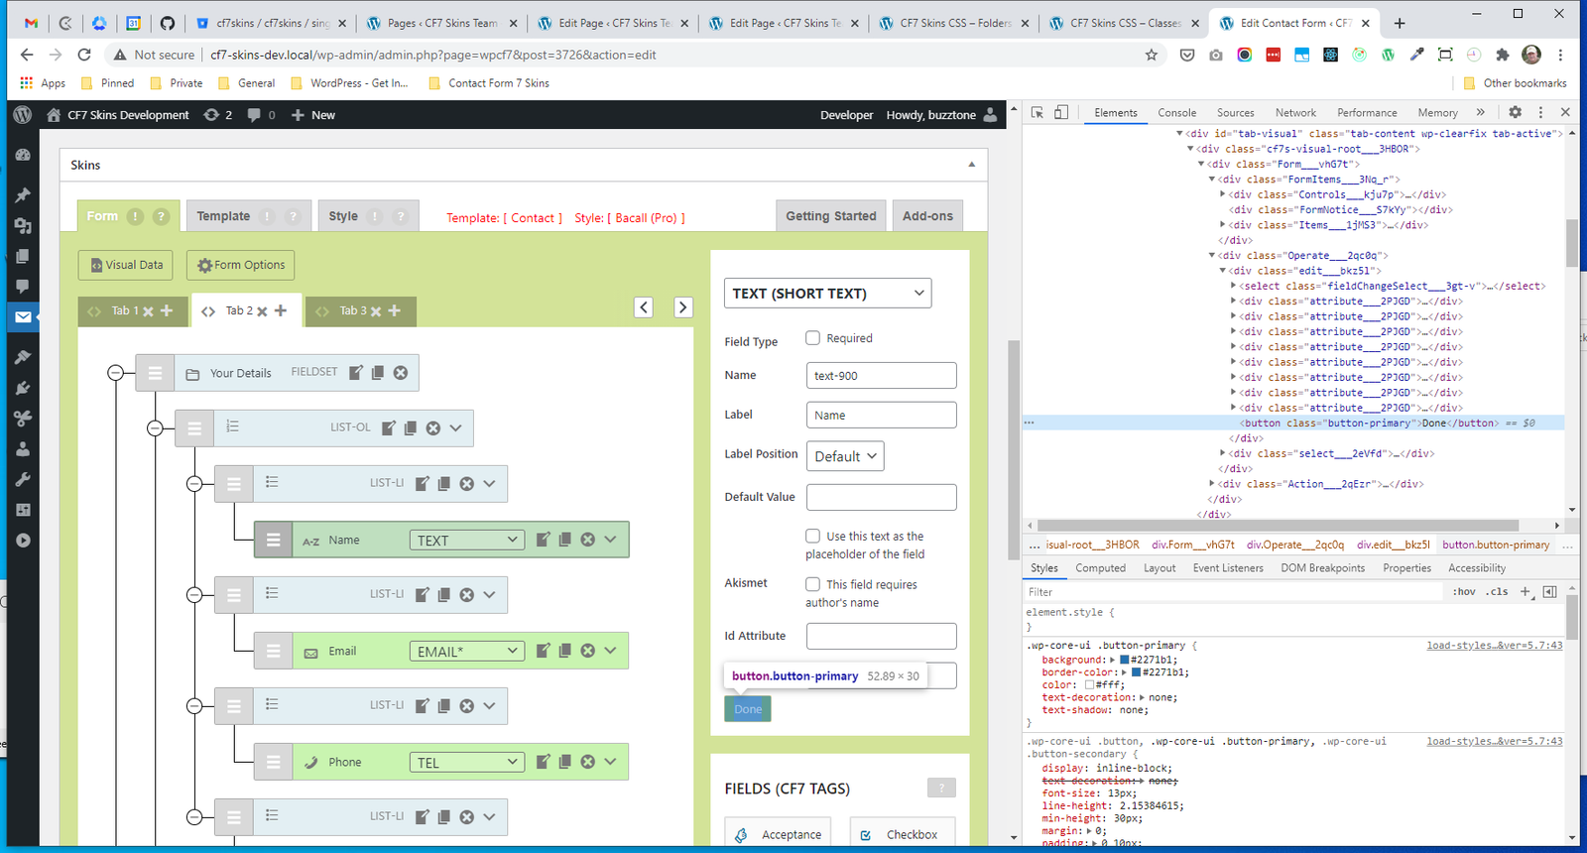The width and height of the screenshot is (1587, 853).
Task: Open the EMAIL* type dropdown in Email row
Action: 467,652
